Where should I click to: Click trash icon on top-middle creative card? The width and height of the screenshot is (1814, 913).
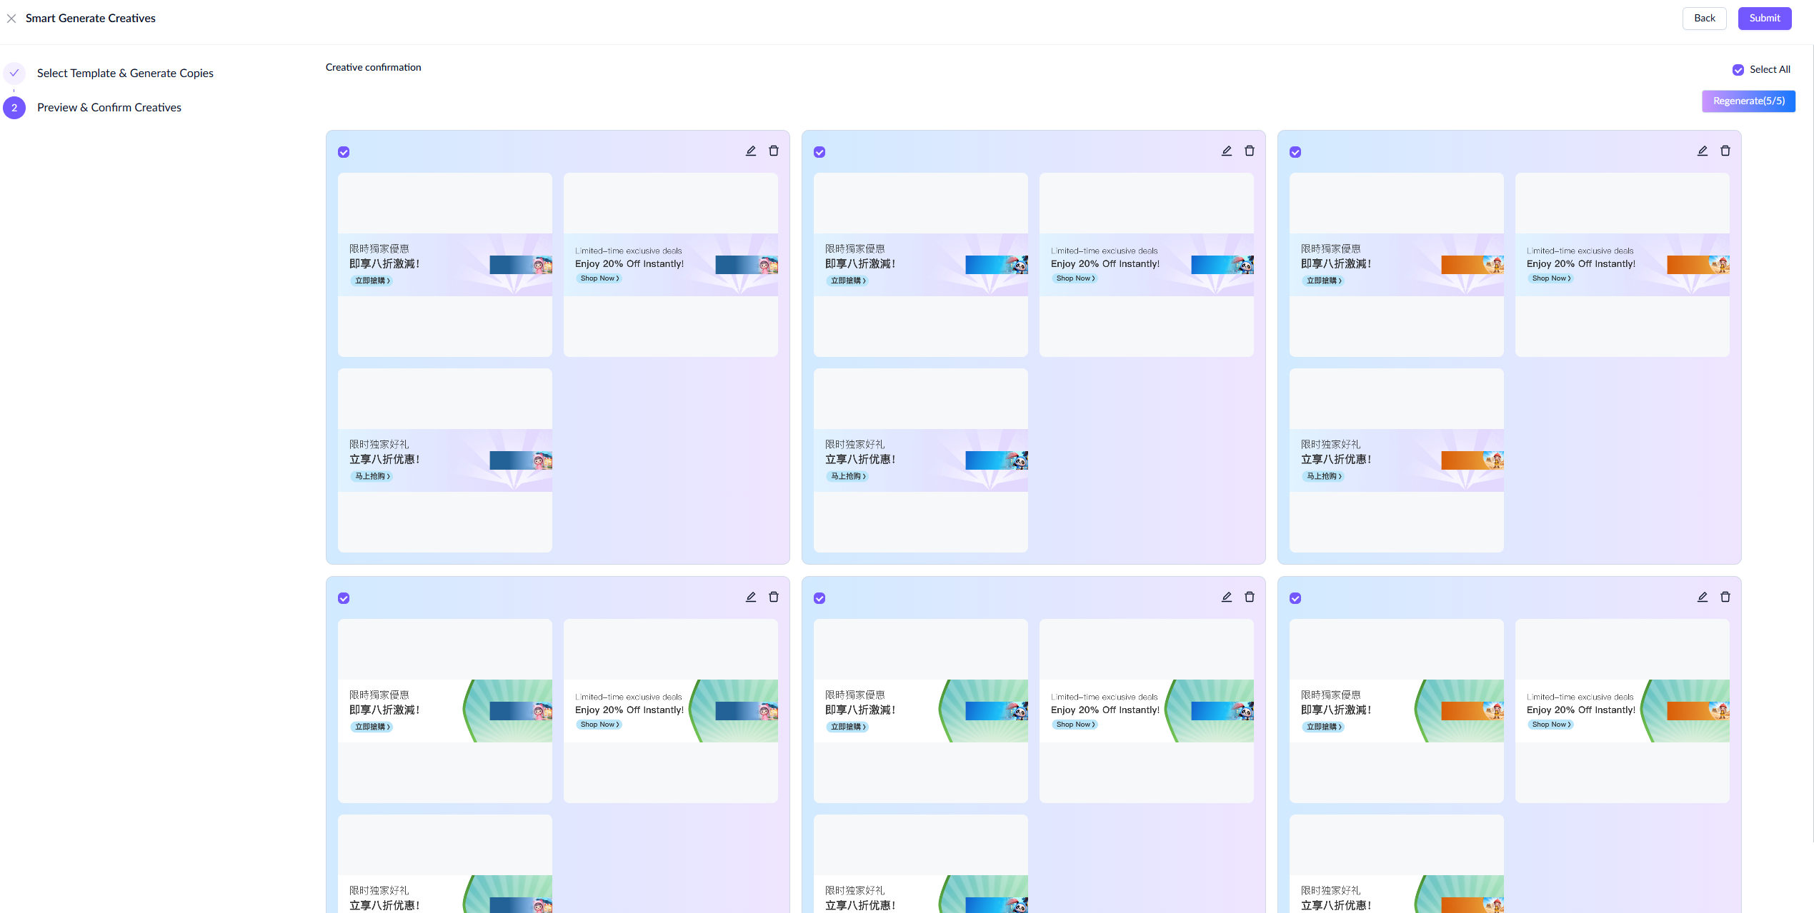[x=1250, y=151]
